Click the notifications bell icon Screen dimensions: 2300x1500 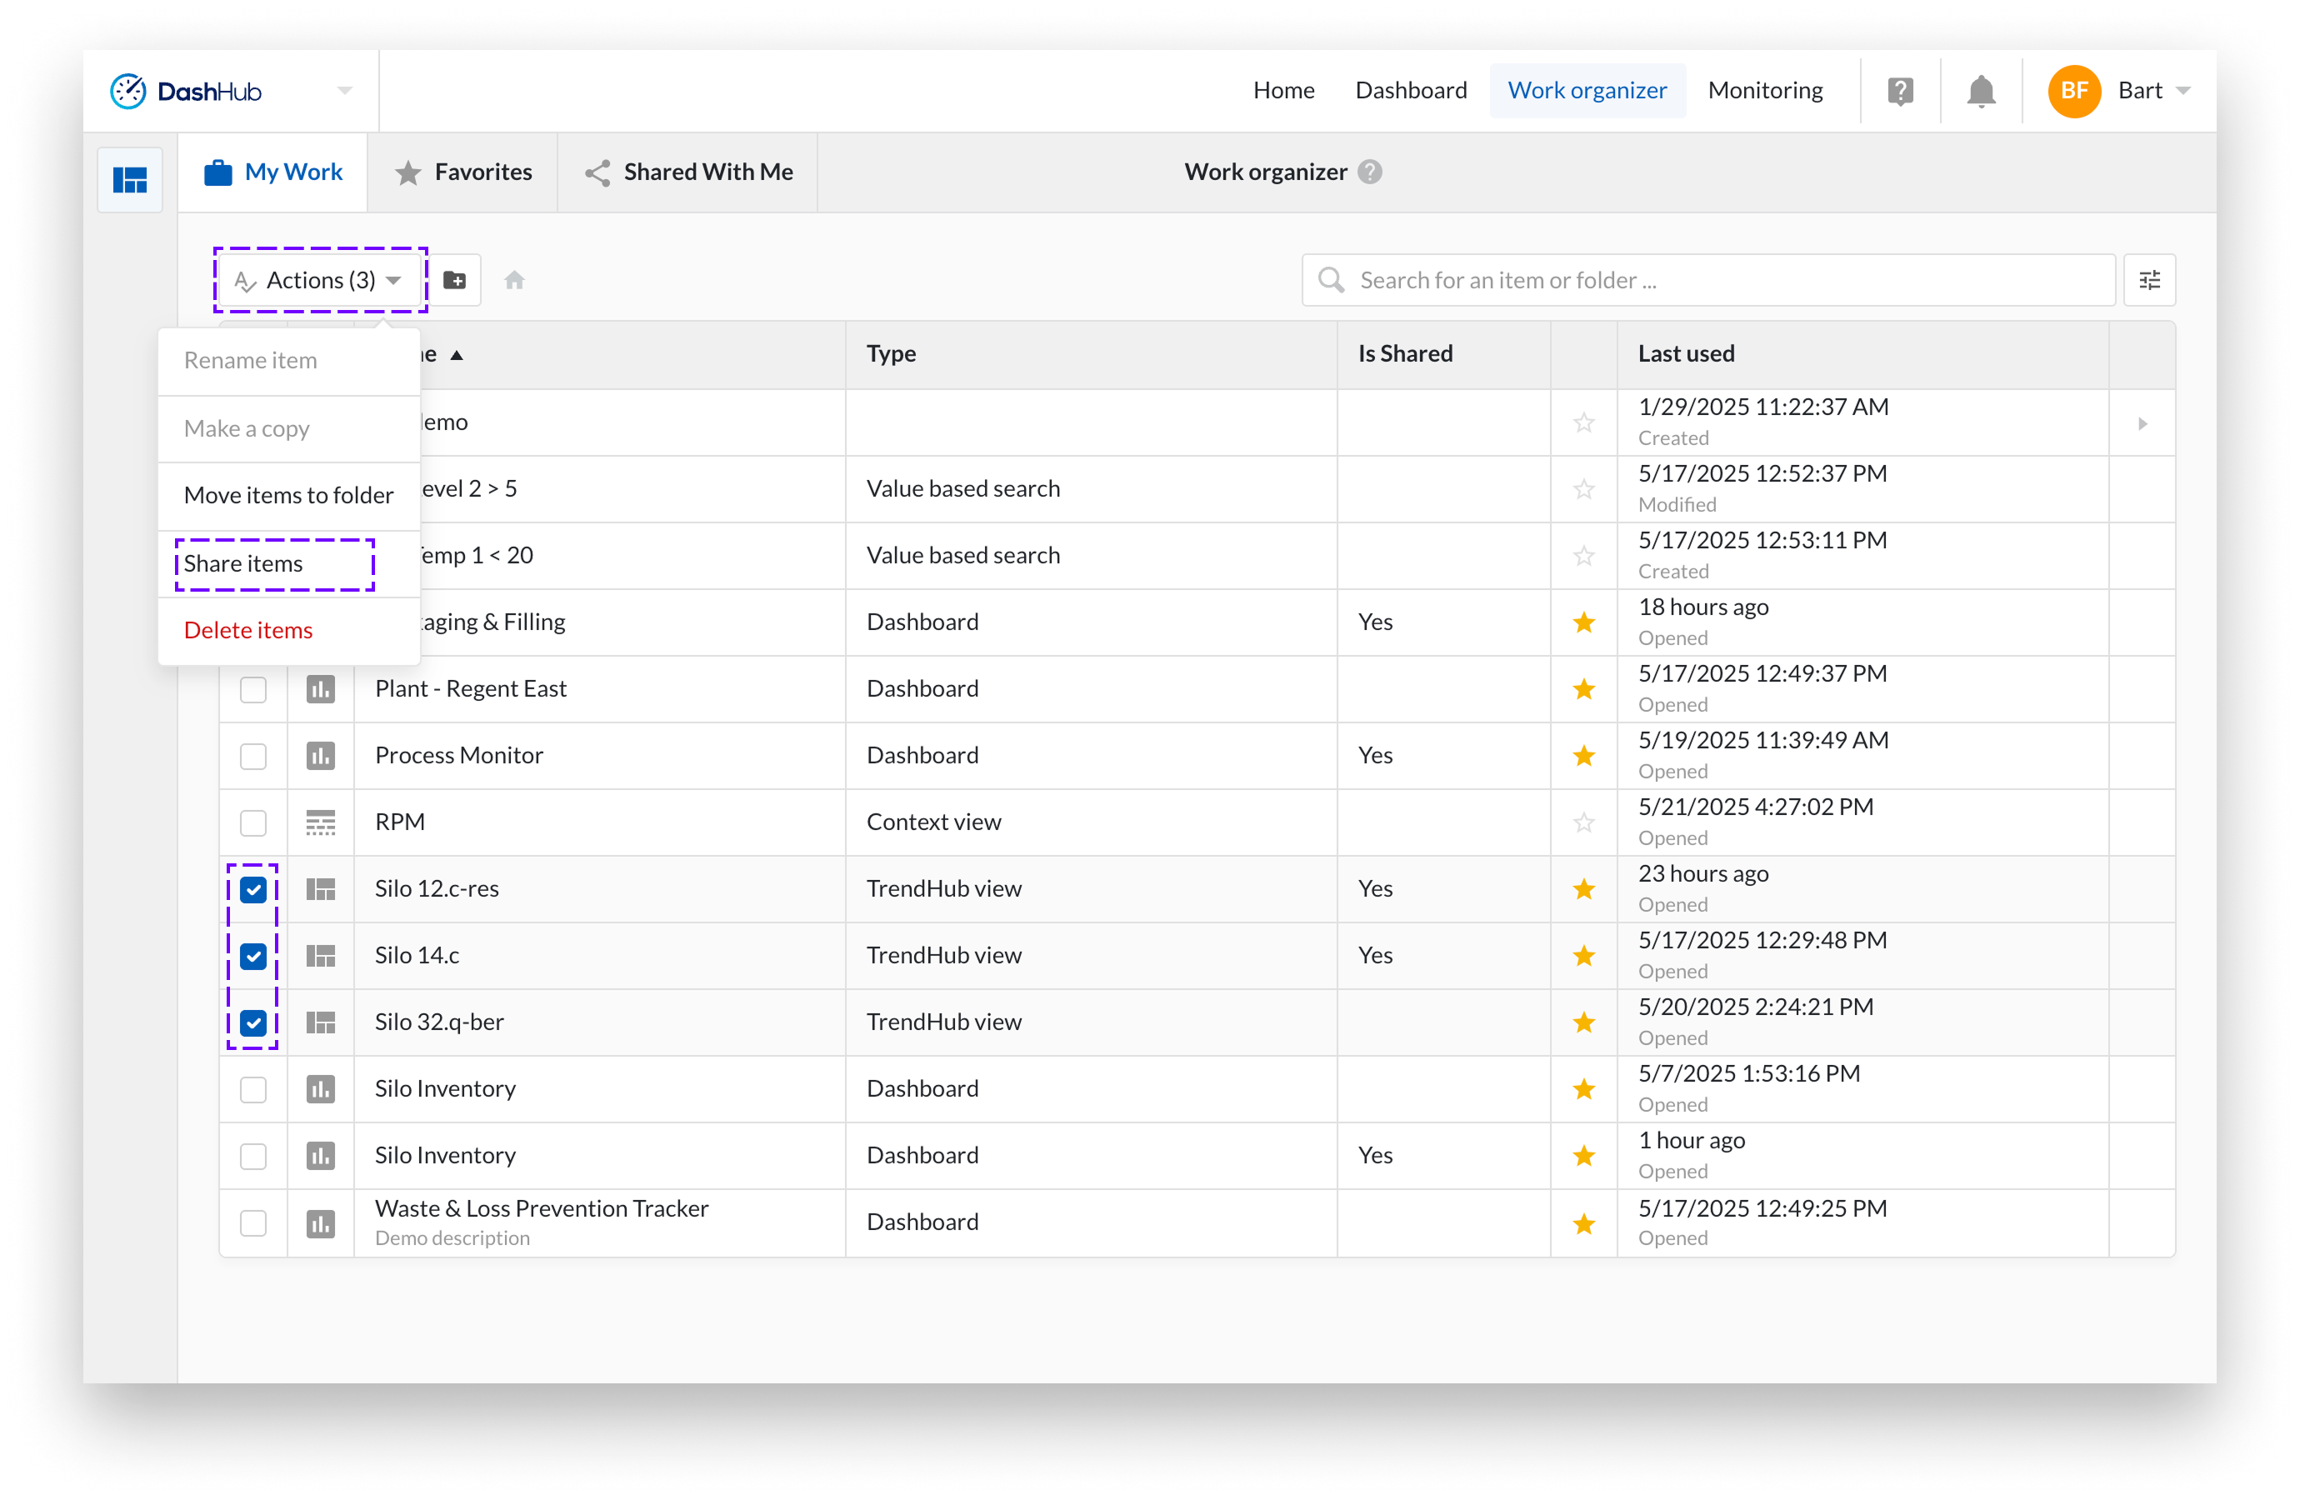(x=1981, y=91)
